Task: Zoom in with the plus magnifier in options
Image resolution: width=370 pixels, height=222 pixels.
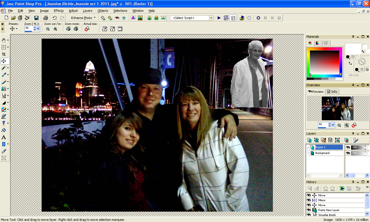Action: click(55, 29)
